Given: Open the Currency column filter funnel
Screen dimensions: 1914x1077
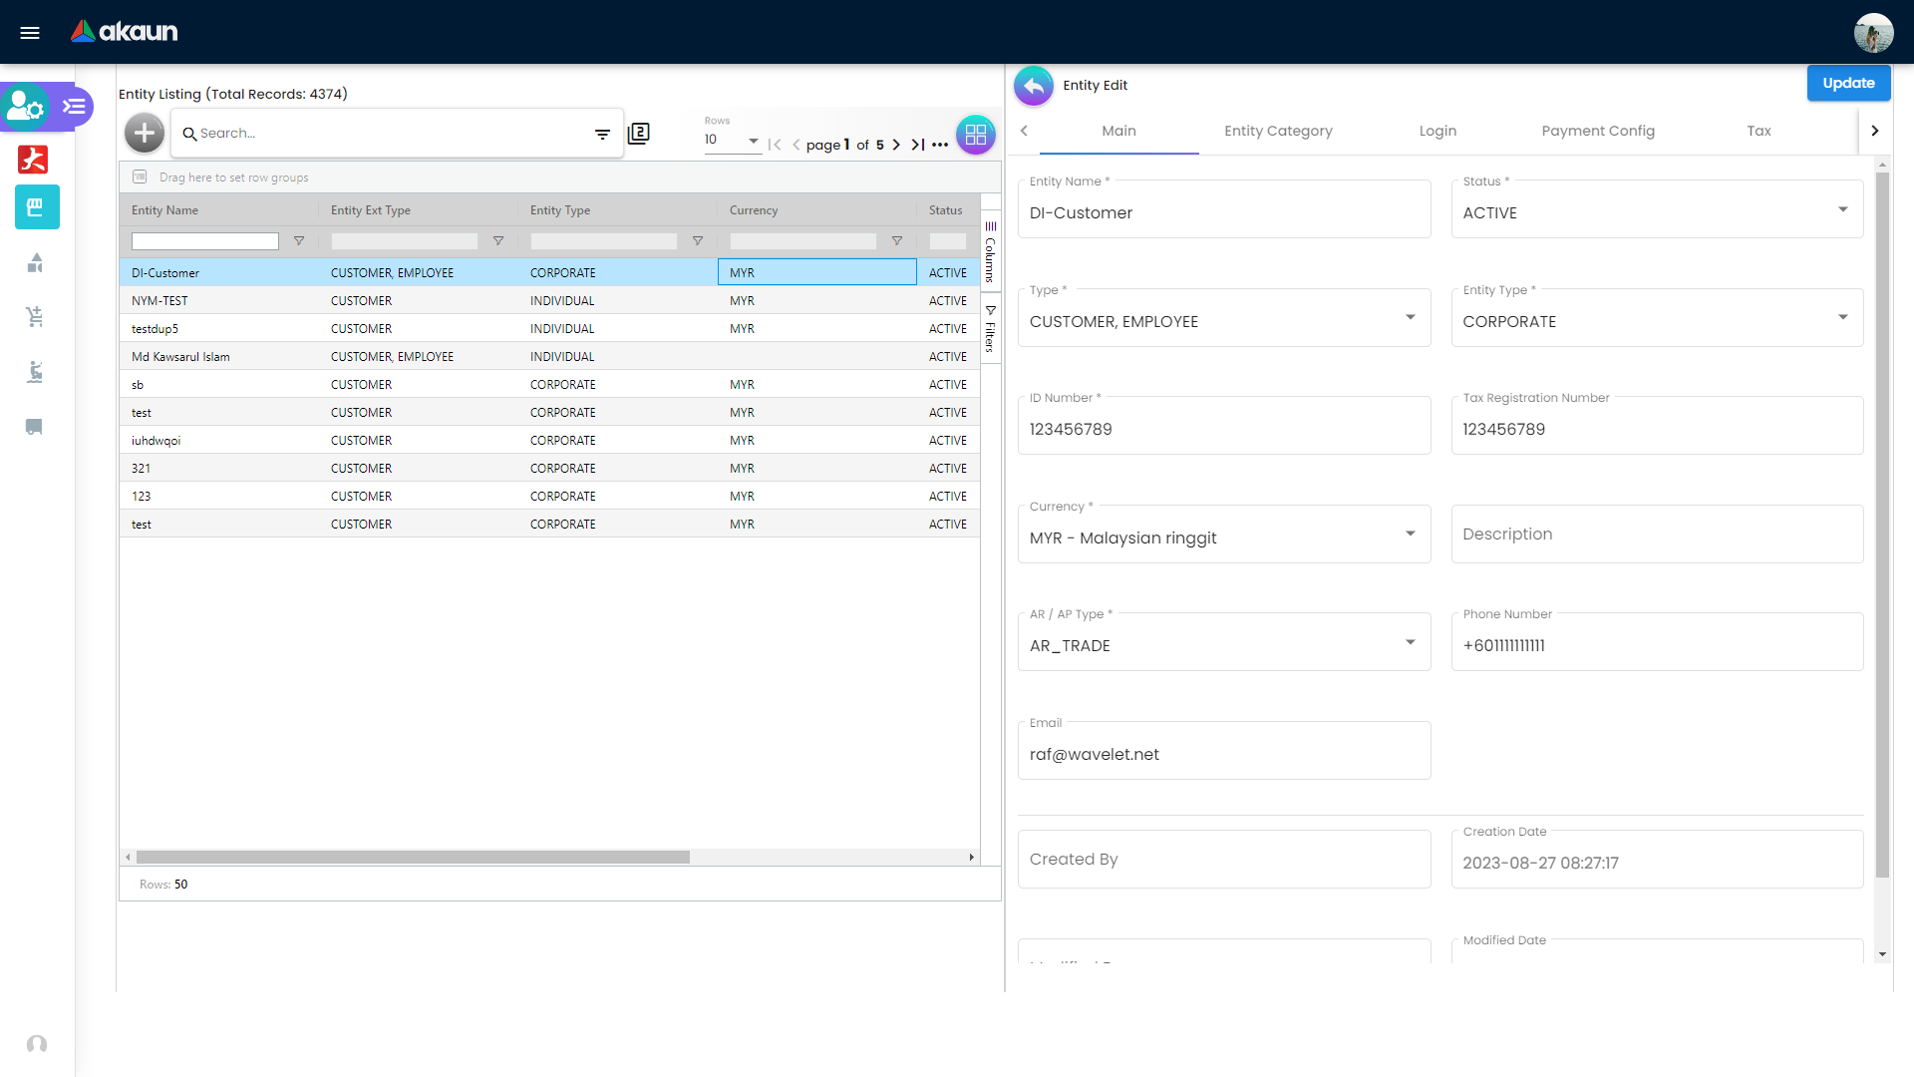Looking at the screenshot, I should (x=897, y=240).
